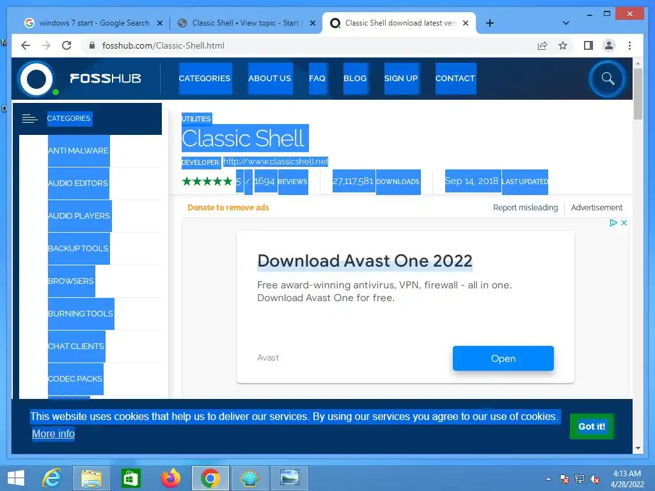Screen dimensions: 655x491
Task: Open FAQ in top navigation
Action: 317,79
